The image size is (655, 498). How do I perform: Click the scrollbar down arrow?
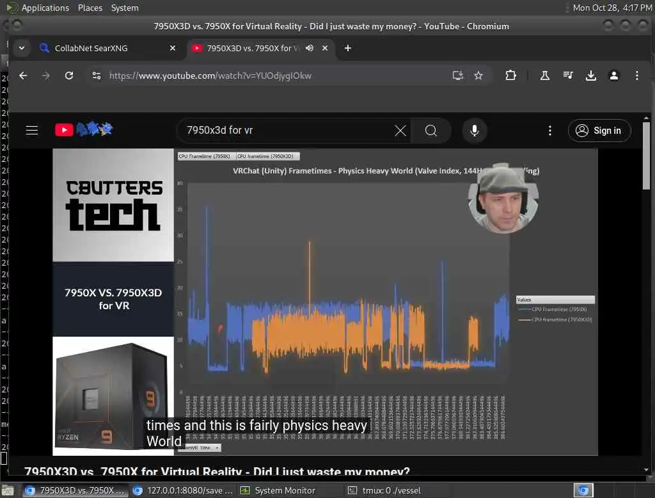pos(646,470)
